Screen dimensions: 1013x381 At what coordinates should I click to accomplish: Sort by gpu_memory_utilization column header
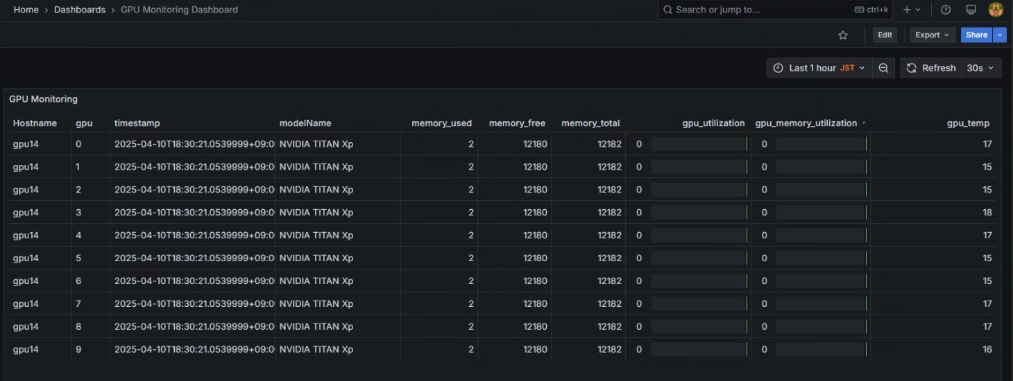coord(806,123)
